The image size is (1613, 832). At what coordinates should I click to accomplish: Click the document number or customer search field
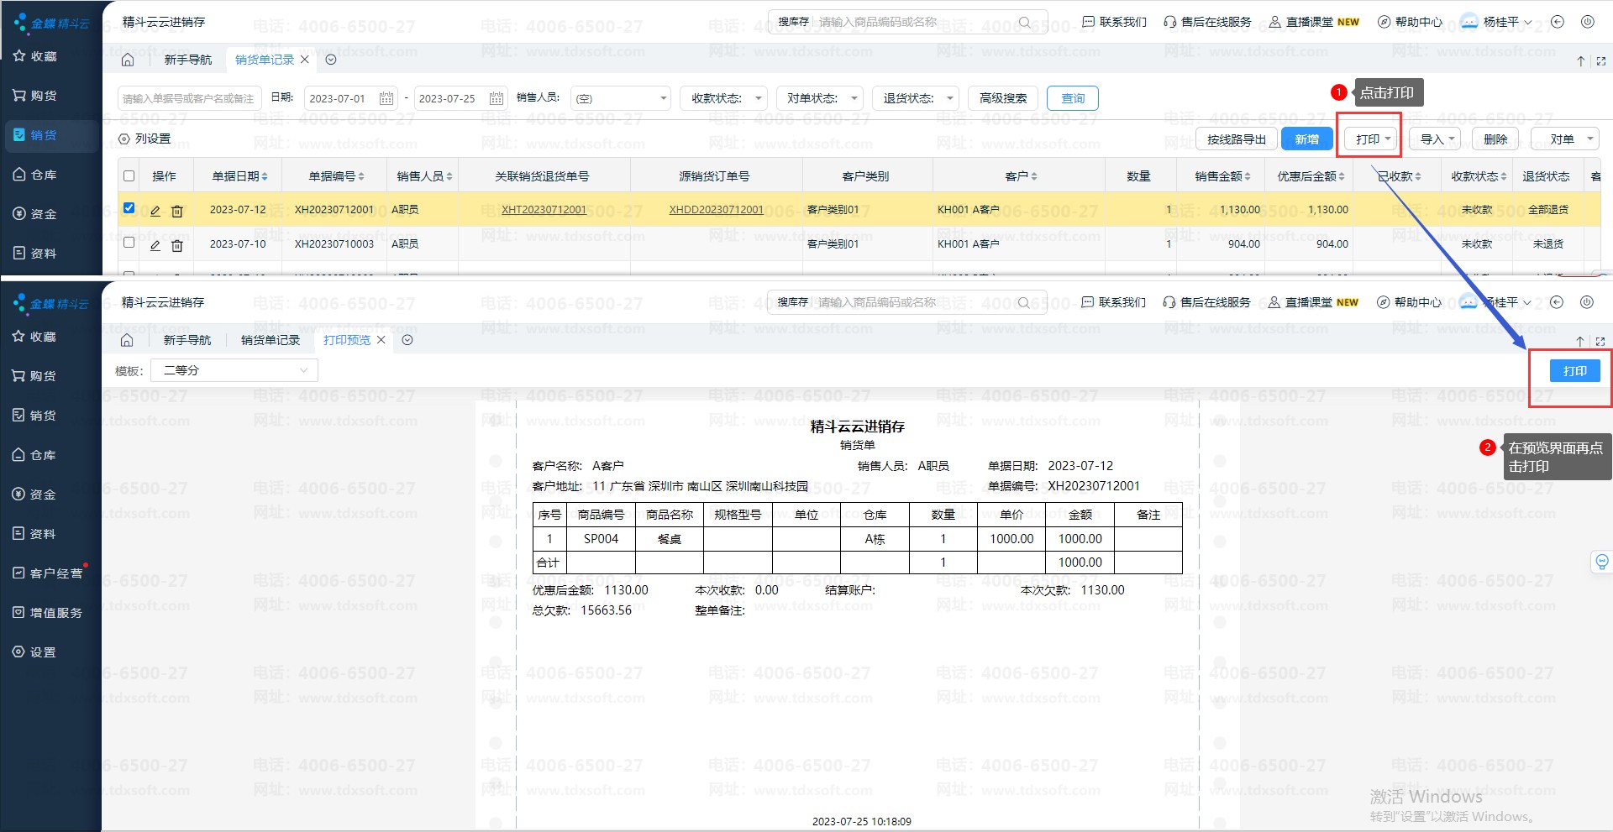189,99
